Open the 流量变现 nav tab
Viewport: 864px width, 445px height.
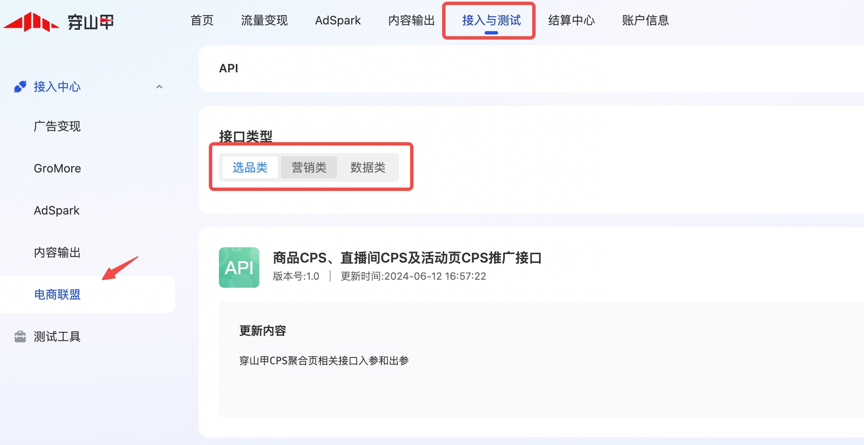(x=264, y=20)
